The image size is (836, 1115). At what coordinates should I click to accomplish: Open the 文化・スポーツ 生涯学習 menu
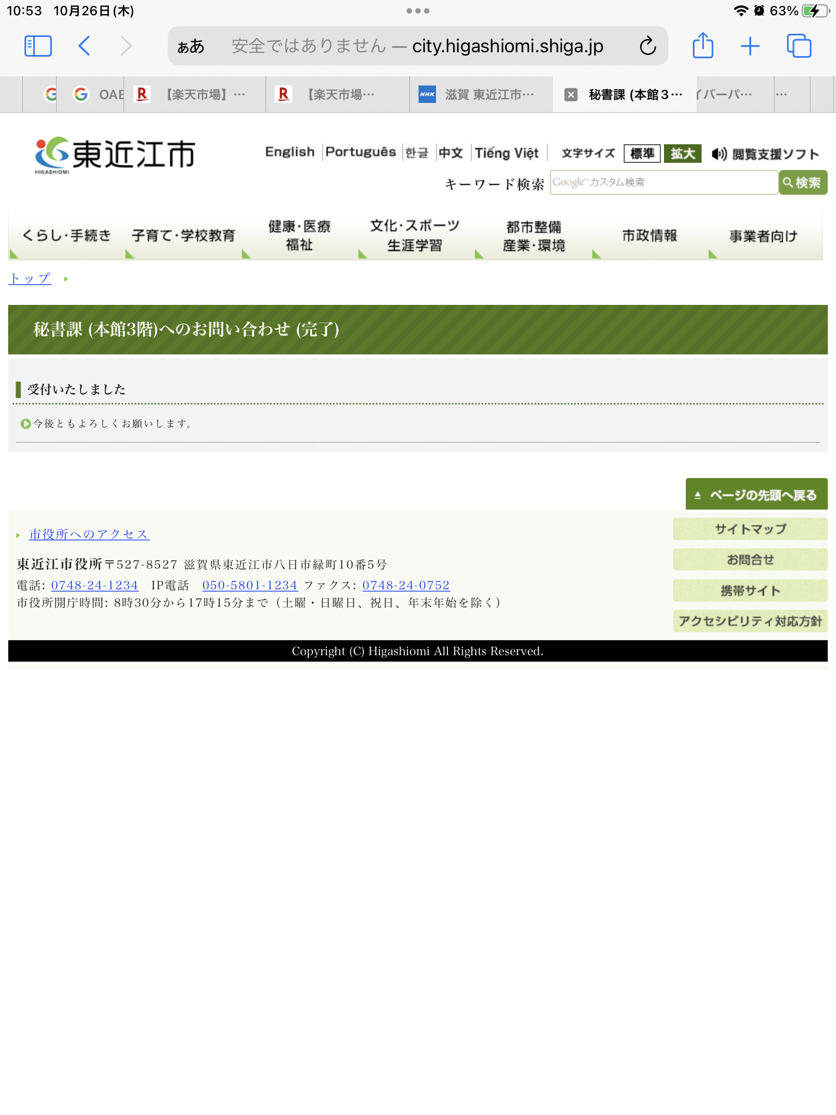pos(415,236)
